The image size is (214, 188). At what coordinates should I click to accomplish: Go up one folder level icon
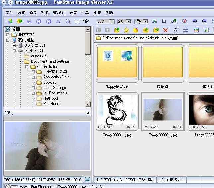click(x=117, y=30)
